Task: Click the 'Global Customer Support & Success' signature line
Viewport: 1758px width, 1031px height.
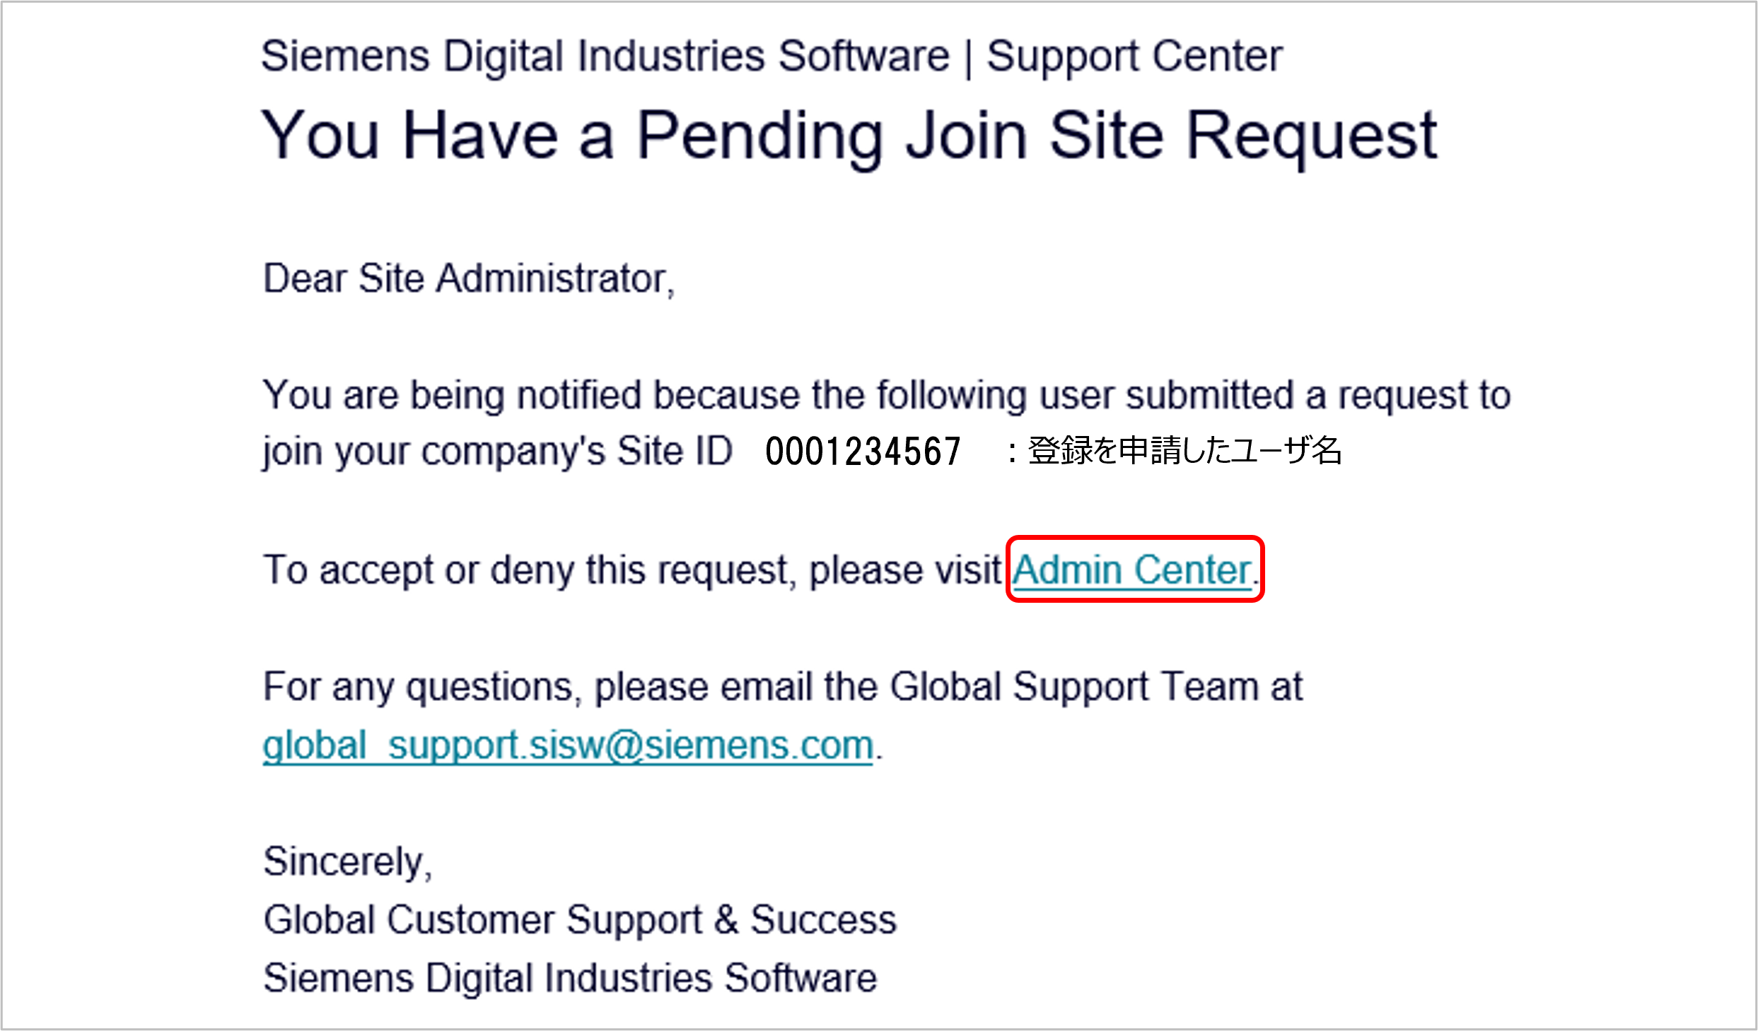Action: point(580,919)
